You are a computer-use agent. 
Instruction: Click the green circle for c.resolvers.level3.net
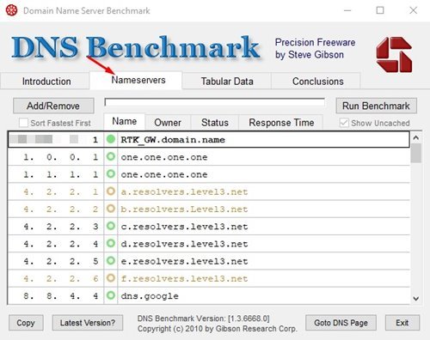pos(111,226)
